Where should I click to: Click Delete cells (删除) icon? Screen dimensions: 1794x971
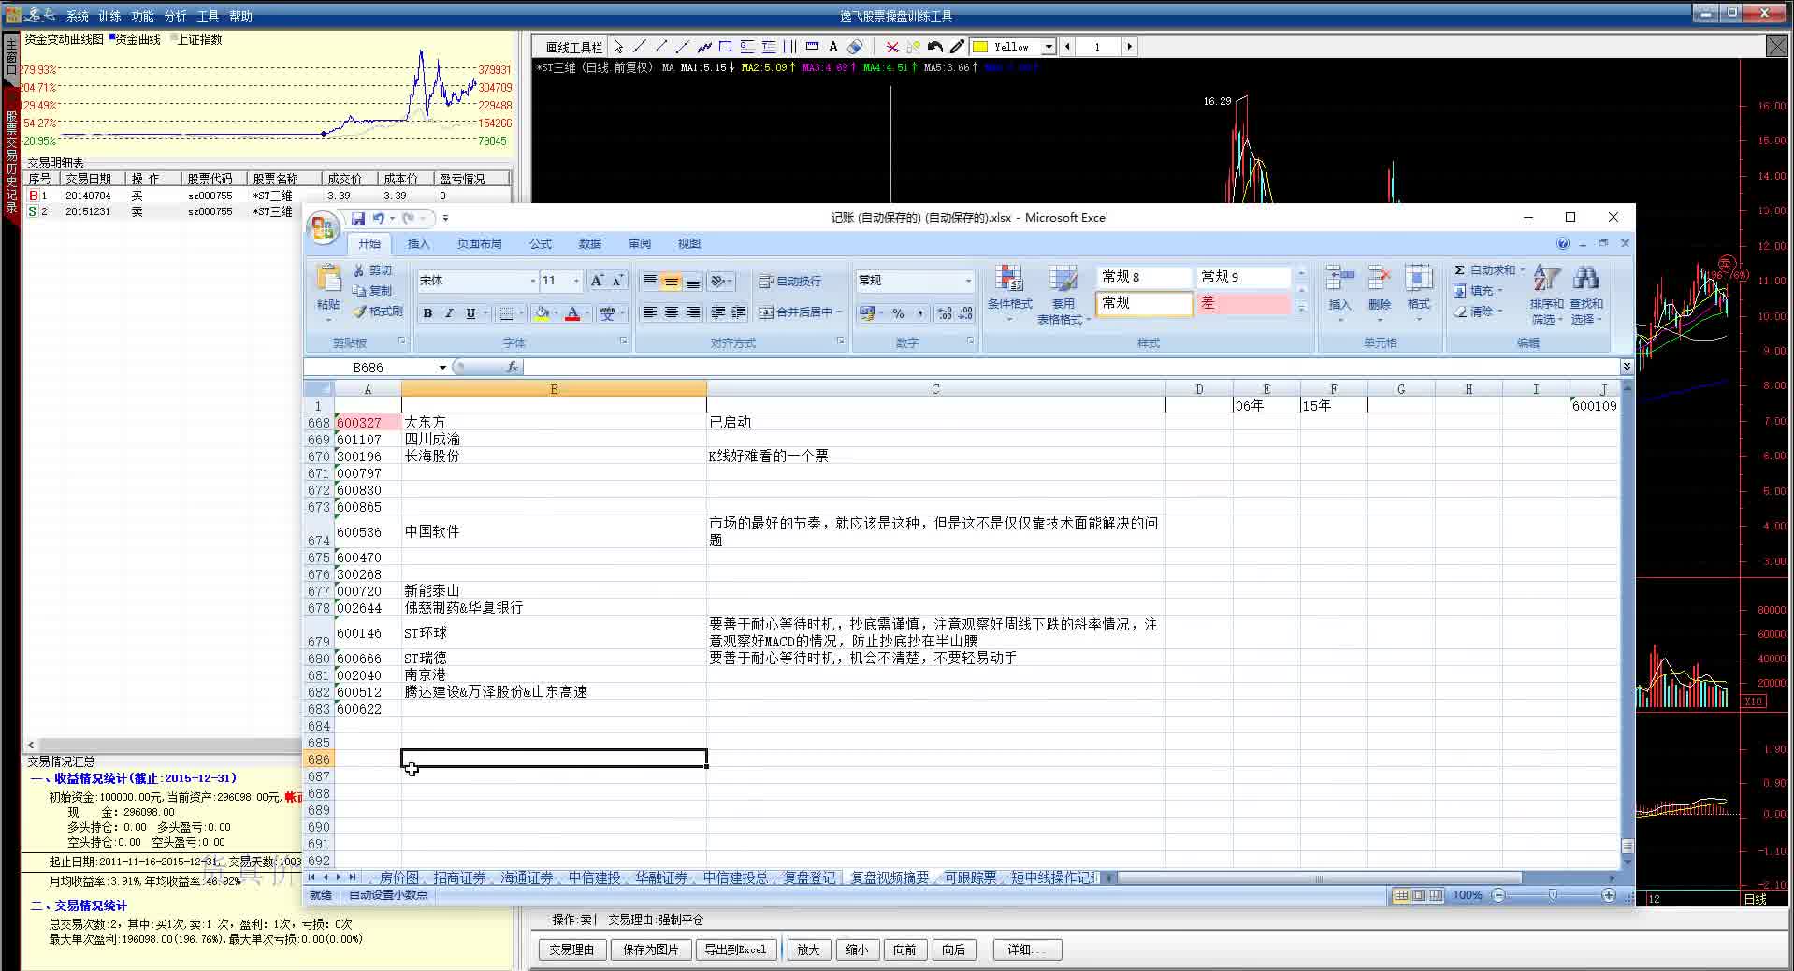click(x=1379, y=292)
